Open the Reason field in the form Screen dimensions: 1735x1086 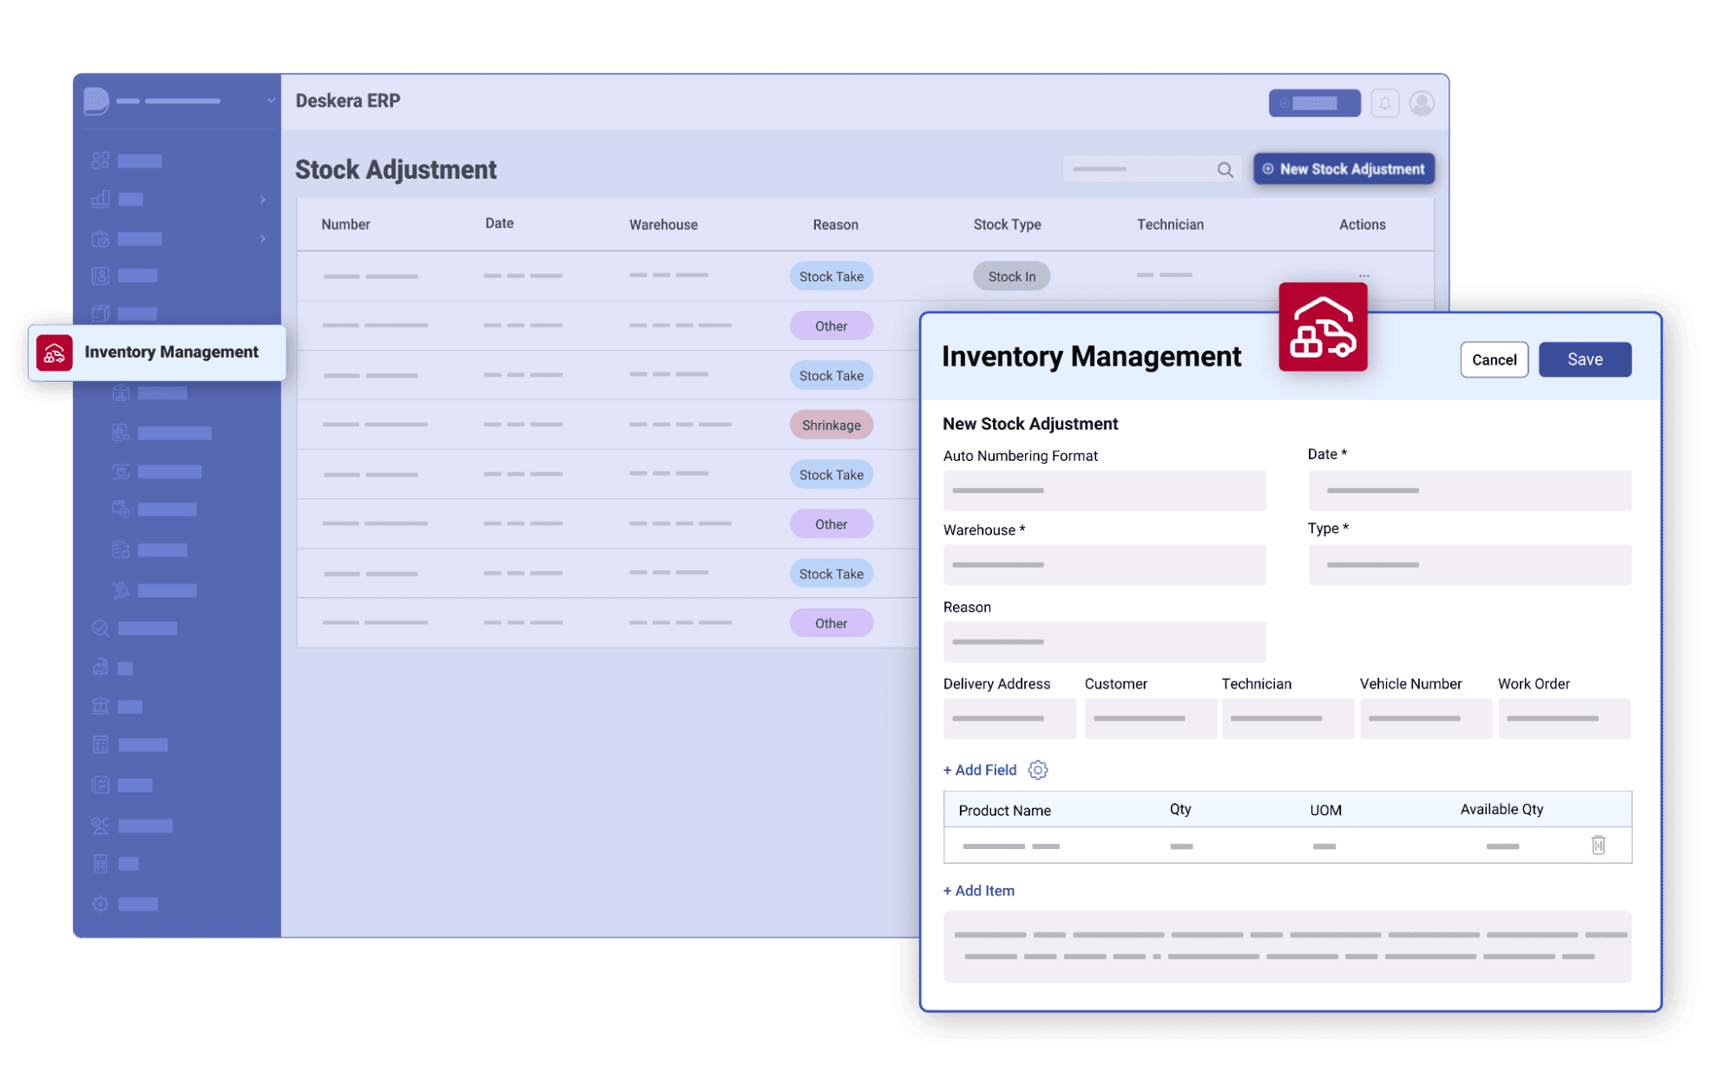[1104, 642]
